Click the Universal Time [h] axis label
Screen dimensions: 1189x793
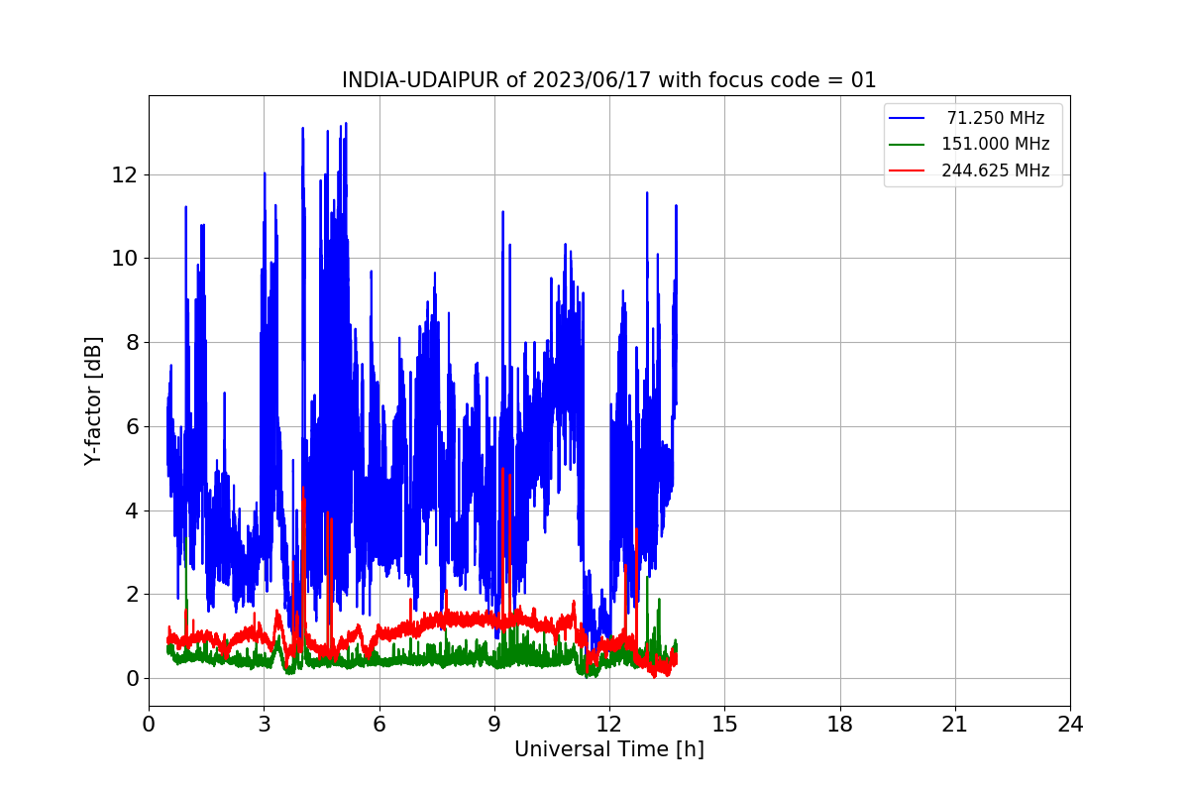609,750
